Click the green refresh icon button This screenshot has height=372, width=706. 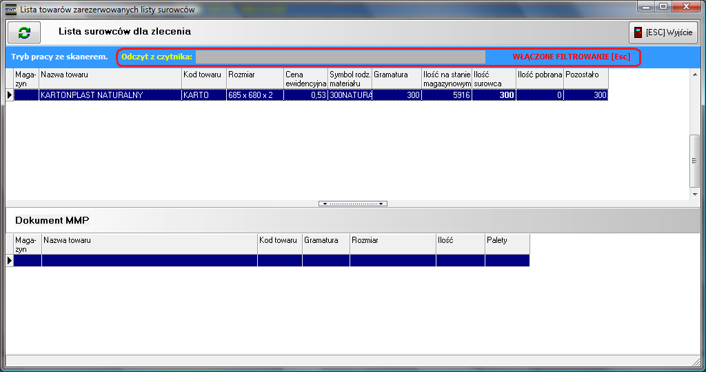tap(24, 32)
